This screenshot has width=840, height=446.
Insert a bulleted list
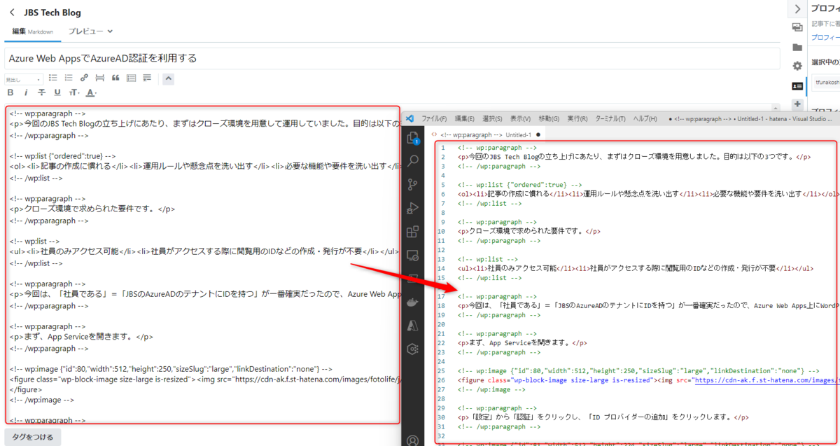pyautogui.click(x=52, y=78)
